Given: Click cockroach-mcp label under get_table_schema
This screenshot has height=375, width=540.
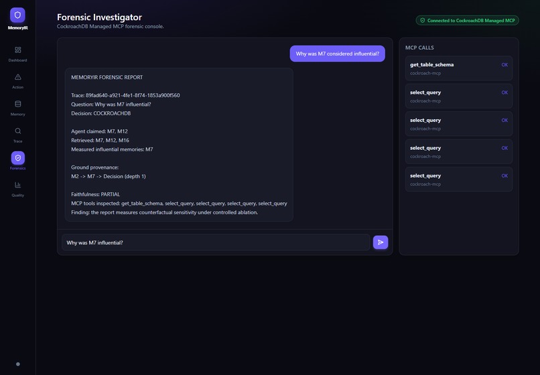Looking at the screenshot, I should click(425, 73).
